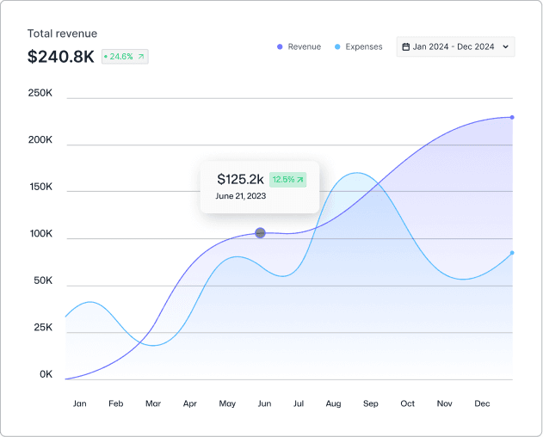Click the up-right arrow in 24.6% badge

pos(141,57)
